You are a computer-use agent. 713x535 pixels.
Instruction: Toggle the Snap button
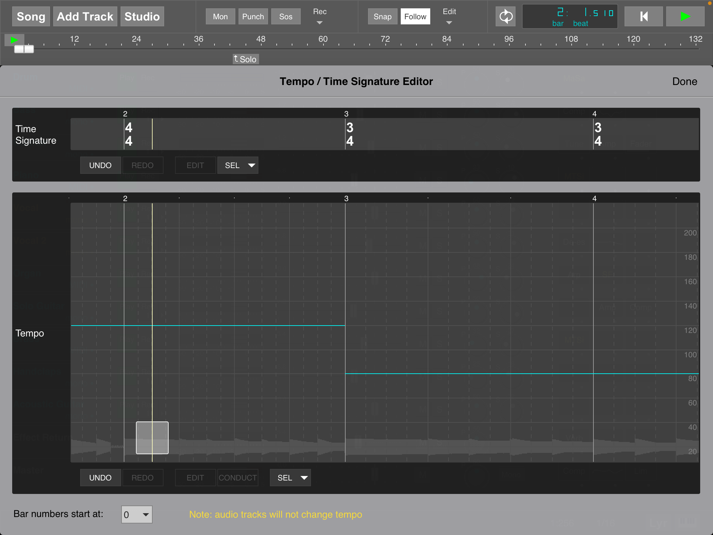[382, 16]
